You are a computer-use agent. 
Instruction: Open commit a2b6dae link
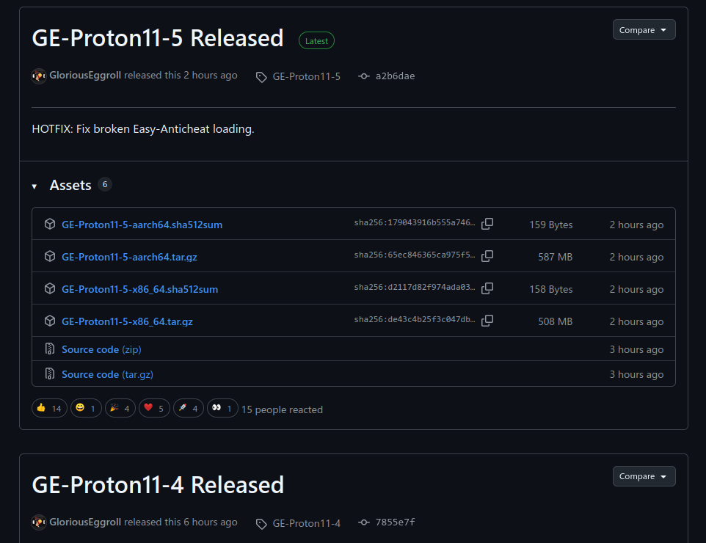pyautogui.click(x=396, y=76)
